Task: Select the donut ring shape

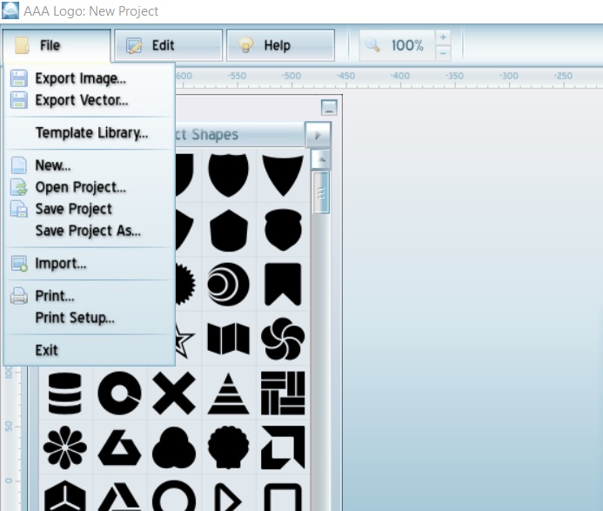Action: coord(119,393)
